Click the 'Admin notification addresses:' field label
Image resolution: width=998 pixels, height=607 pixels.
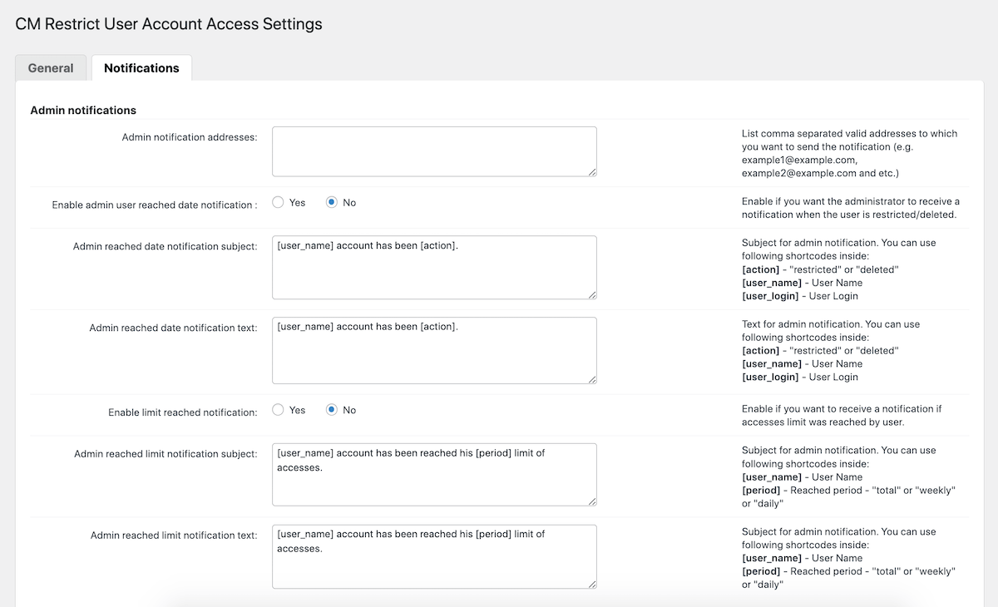pos(190,137)
